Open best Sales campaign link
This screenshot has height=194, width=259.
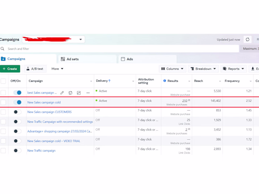[42, 93]
